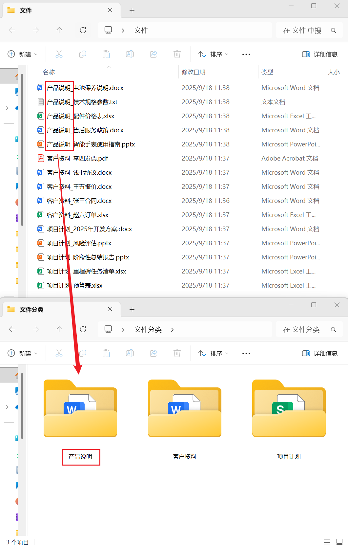The width and height of the screenshot is (348, 546).
Task: Open 新建 dropdown in 文件分类 window
Action: click(23, 353)
